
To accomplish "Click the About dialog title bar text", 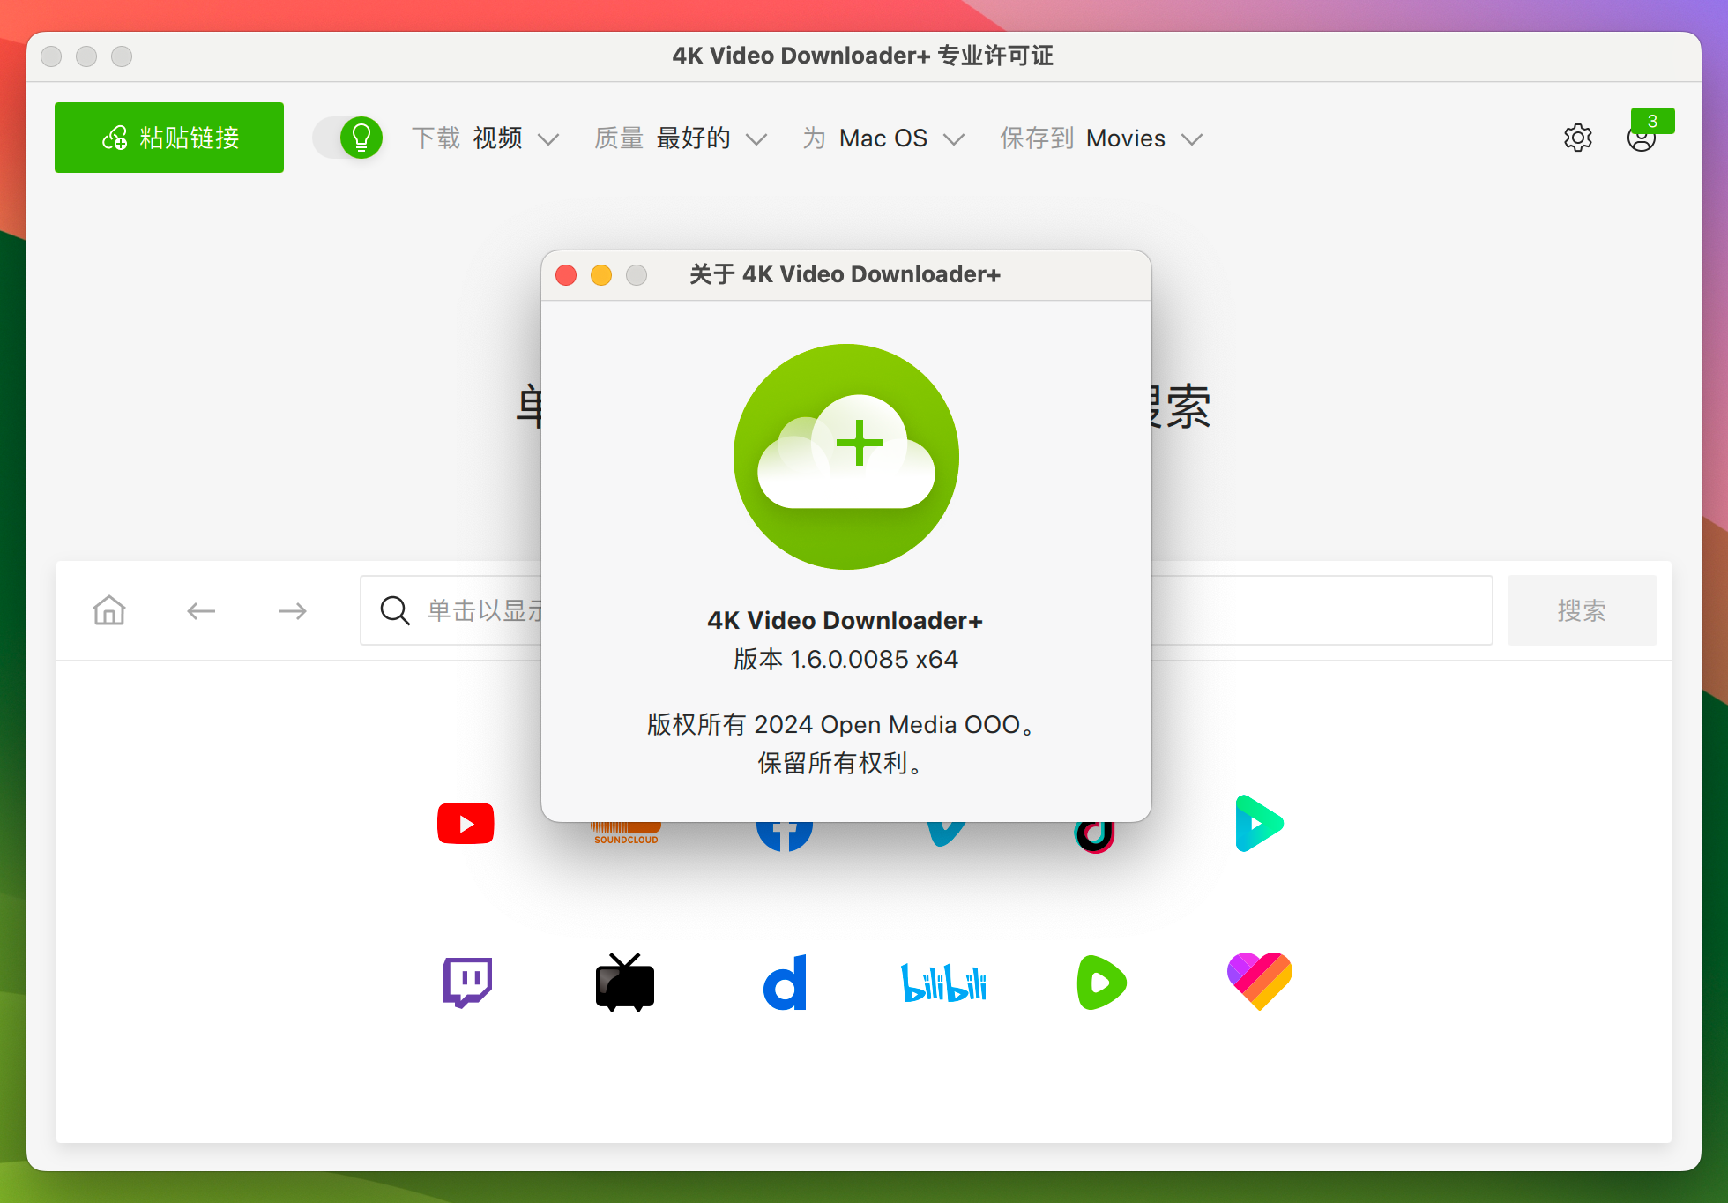I will pos(845,274).
